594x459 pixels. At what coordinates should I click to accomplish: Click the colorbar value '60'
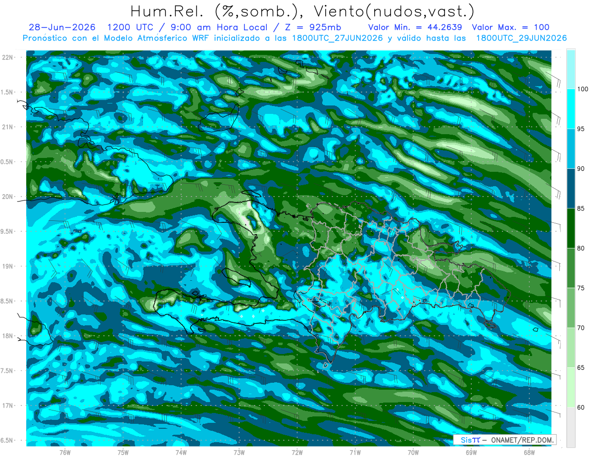pos(582,408)
